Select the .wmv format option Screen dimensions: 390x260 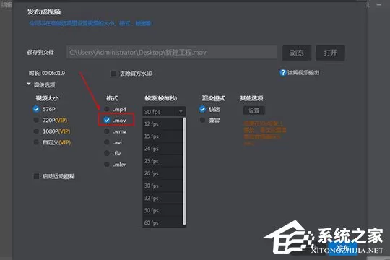pyautogui.click(x=107, y=131)
